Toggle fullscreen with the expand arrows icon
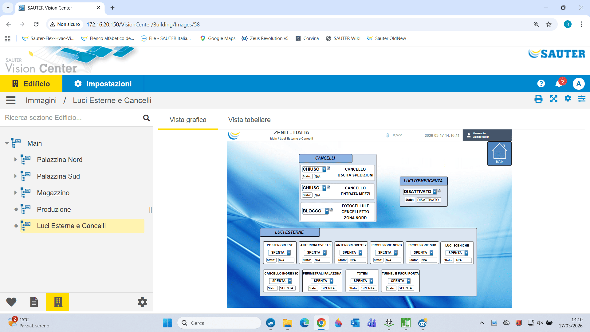Screen dimensions: 590x332 [553, 99]
